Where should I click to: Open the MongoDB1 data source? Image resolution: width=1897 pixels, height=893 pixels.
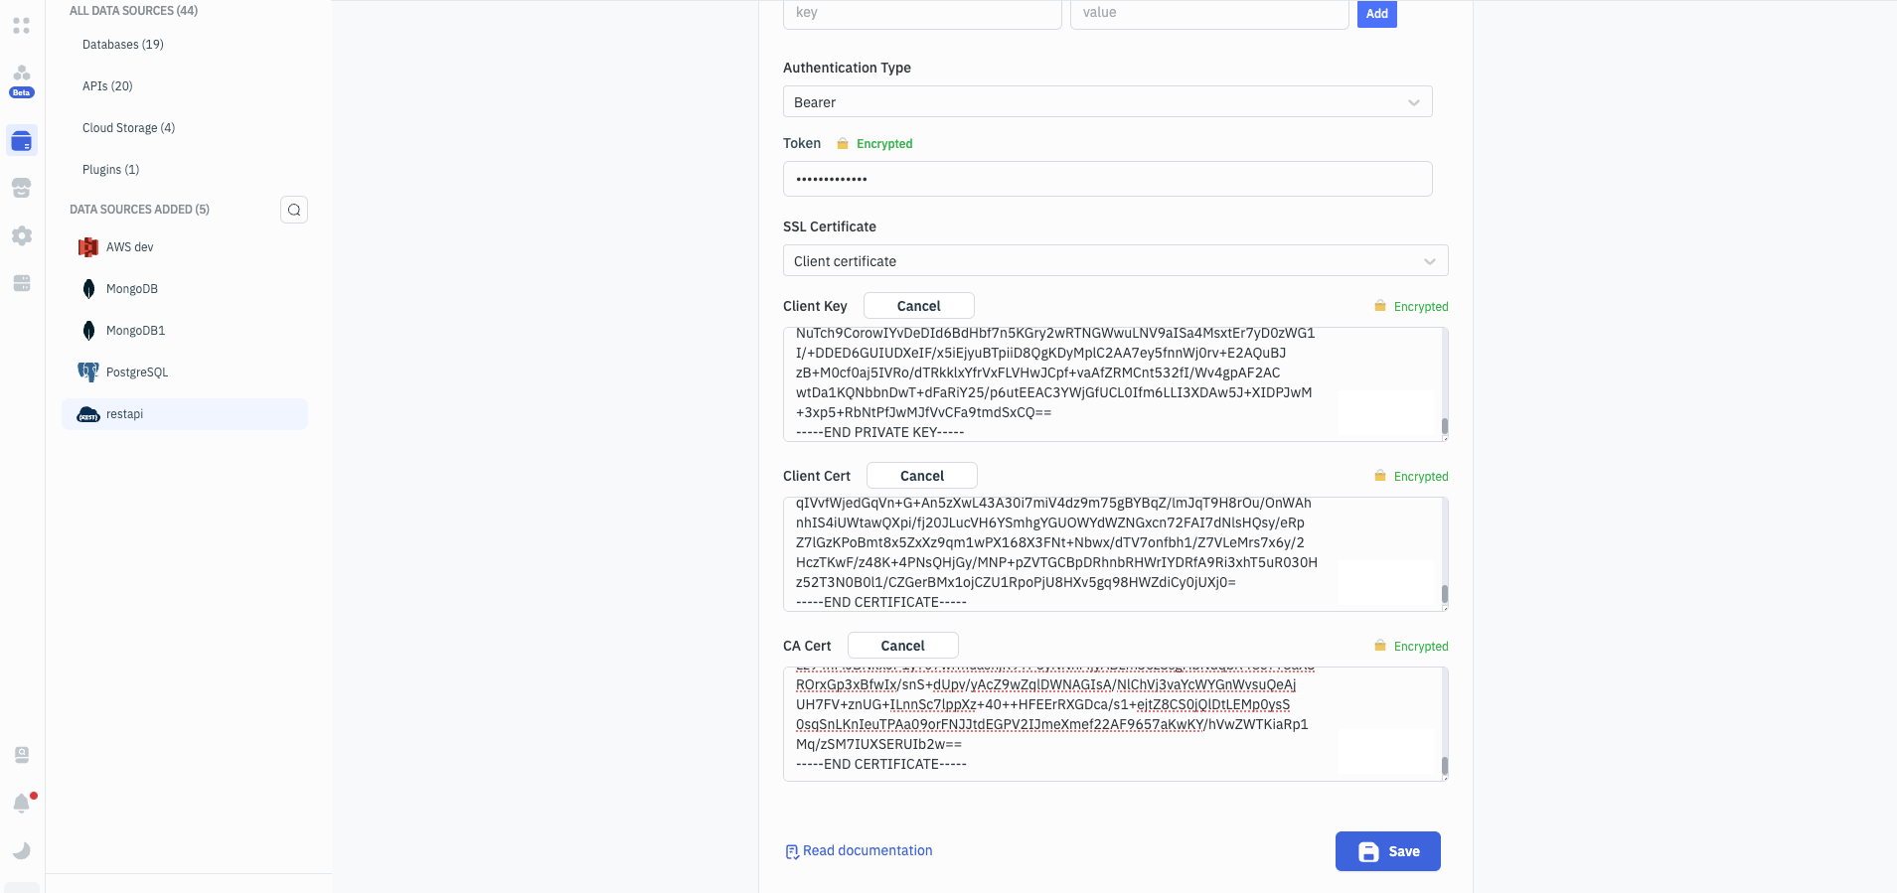tap(135, 331)
